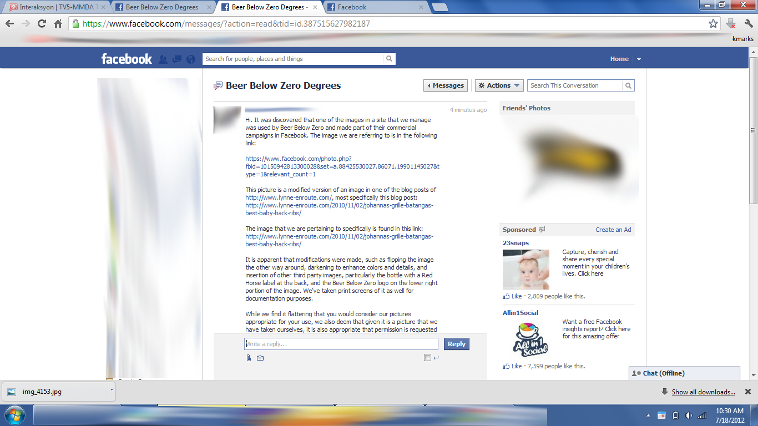The width and height of the screenshot is (758, 426).
Task: Click the Reply button
Action: click(x=457, y=344)
